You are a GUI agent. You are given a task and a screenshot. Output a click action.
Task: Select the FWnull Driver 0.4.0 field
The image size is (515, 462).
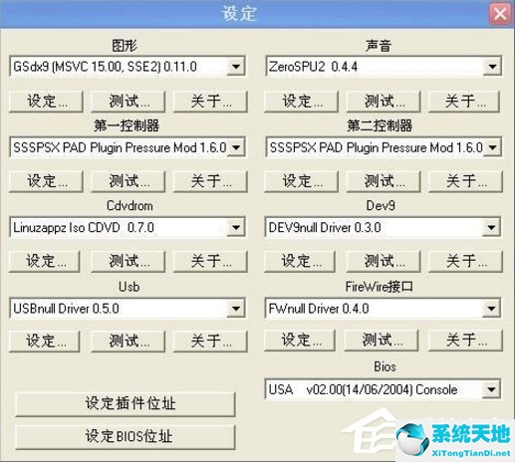[x=383, y=309]
